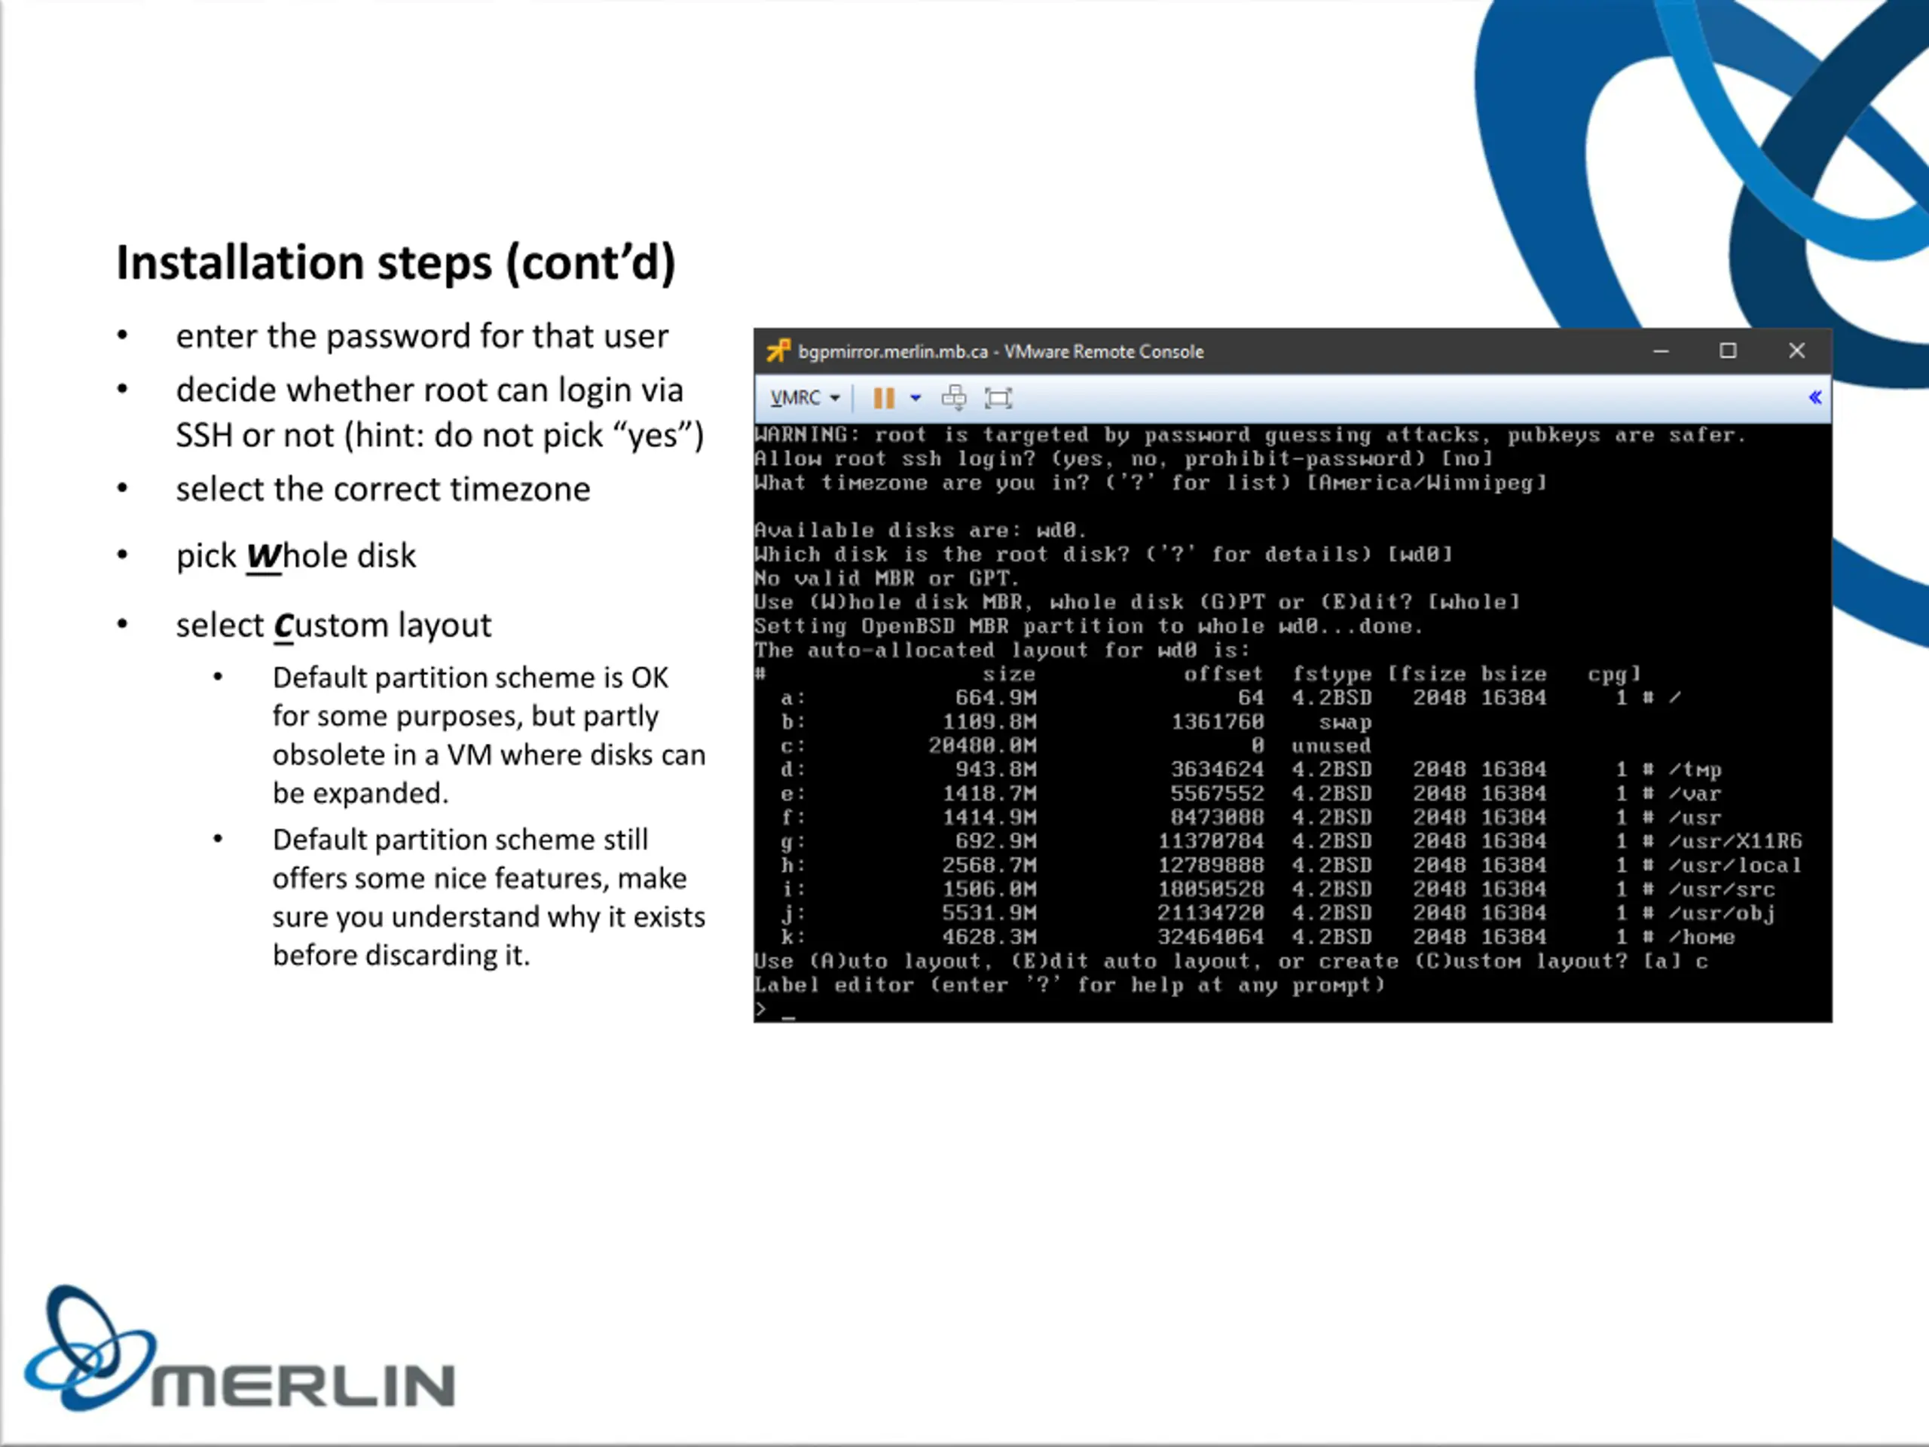Image resolution: width=1929 pixels, height=1447 pixels.
Task: Minimize the VMware Remote Console window
Action: 1661,350
